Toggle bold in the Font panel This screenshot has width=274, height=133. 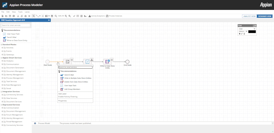click(240, 34)
